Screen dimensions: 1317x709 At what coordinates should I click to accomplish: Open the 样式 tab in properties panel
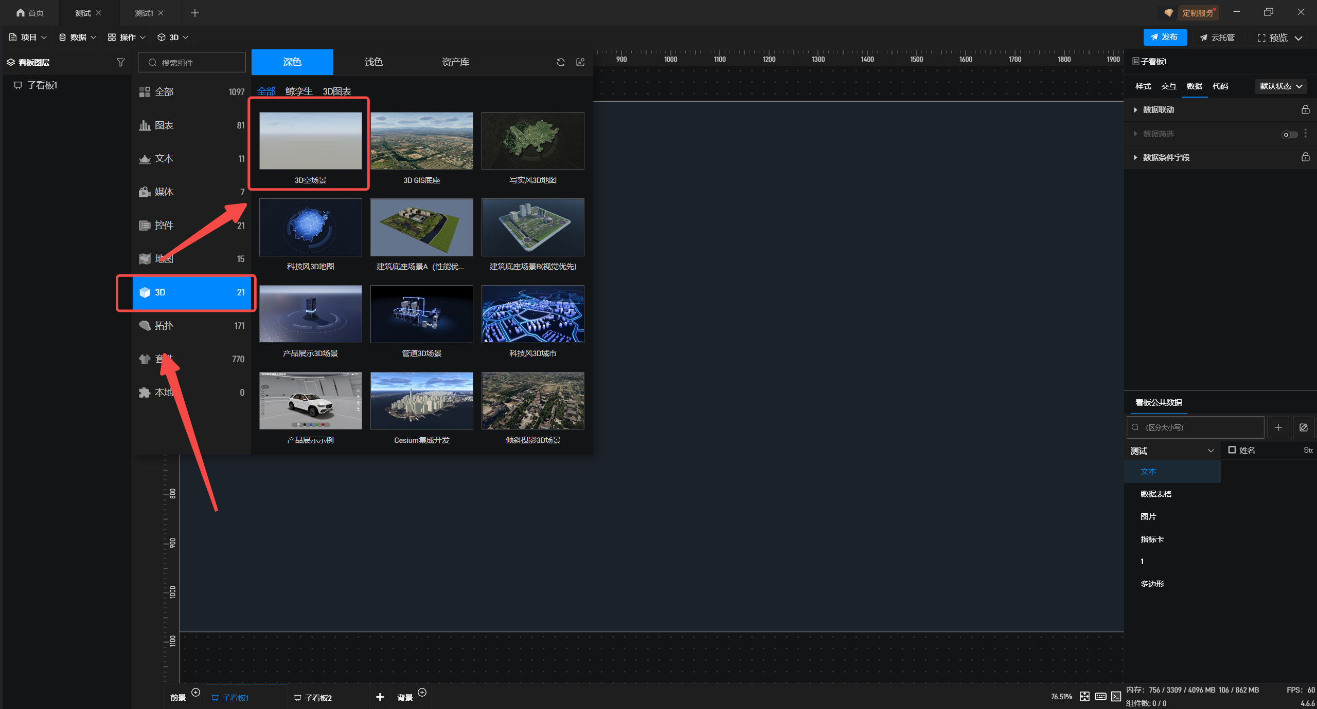point(1143,86)
